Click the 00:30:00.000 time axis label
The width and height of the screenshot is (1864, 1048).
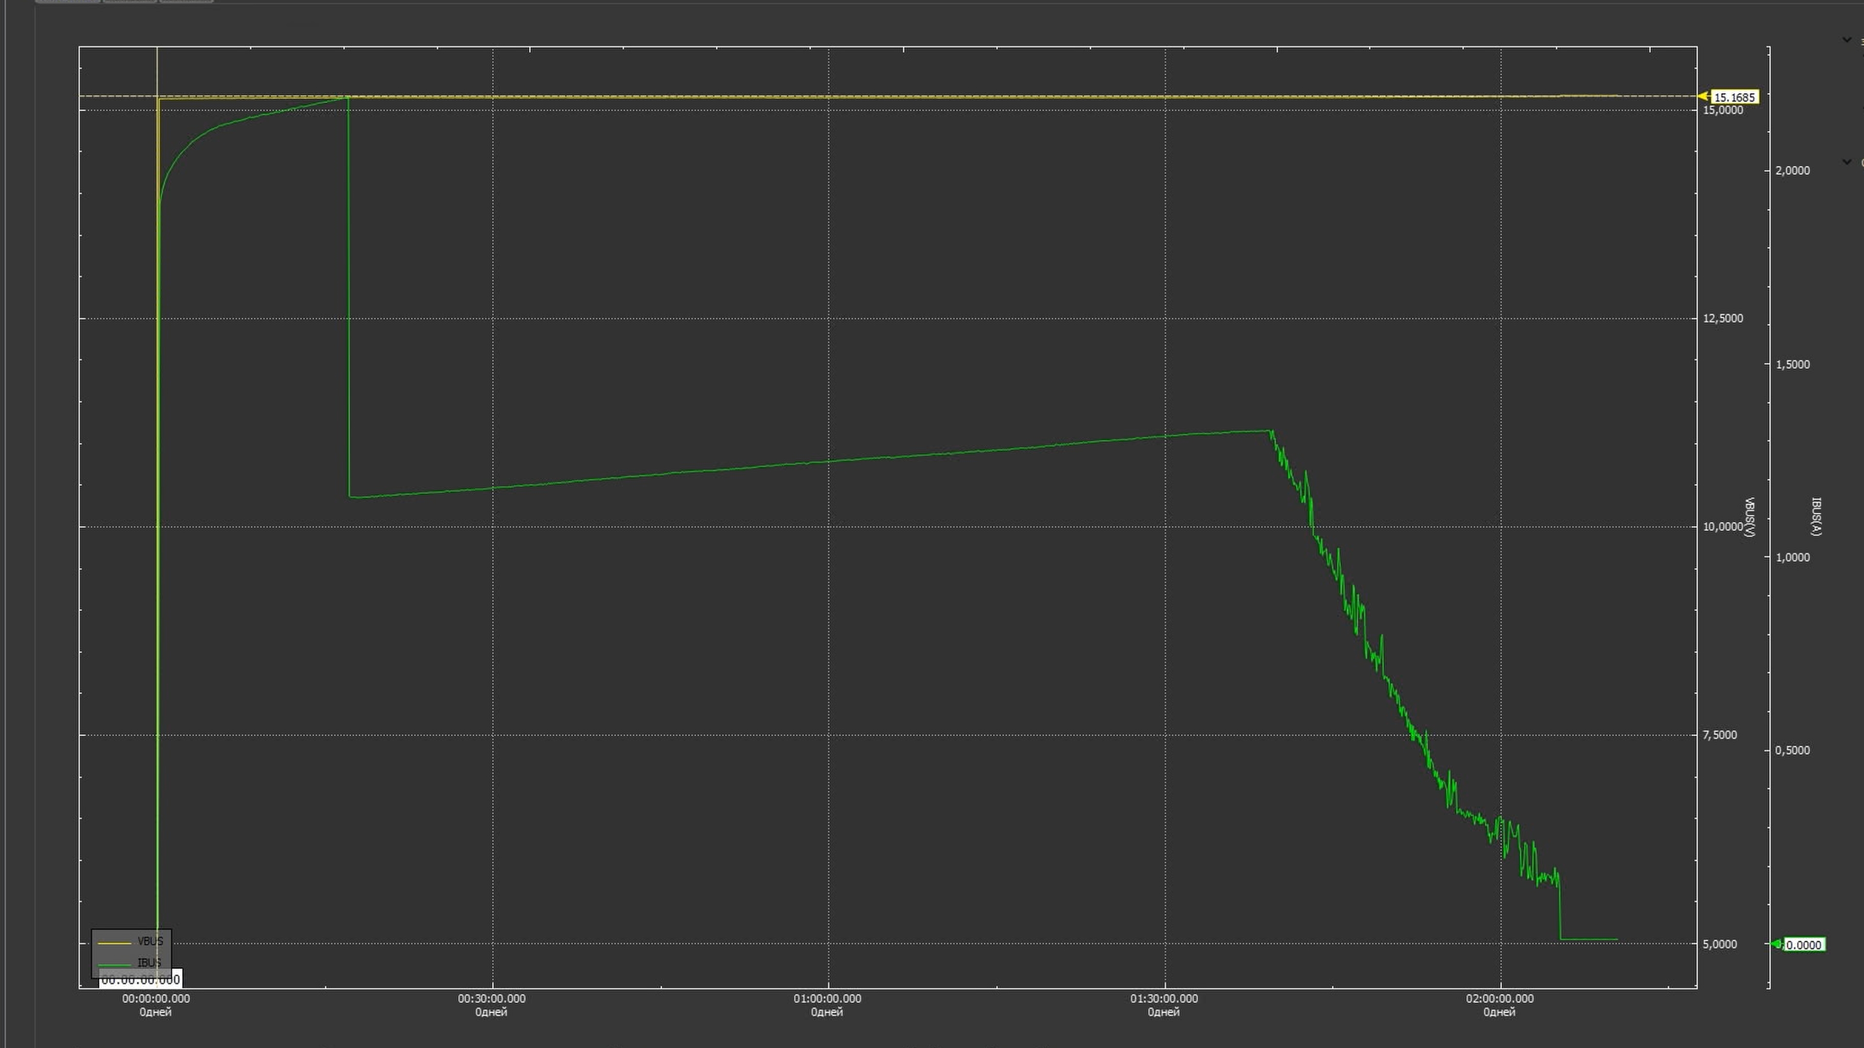coord(491,999)
